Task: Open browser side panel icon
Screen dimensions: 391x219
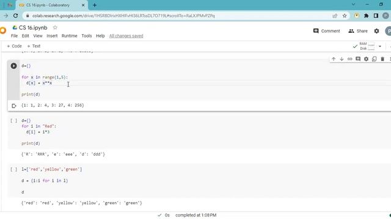Action: (376, 16)
